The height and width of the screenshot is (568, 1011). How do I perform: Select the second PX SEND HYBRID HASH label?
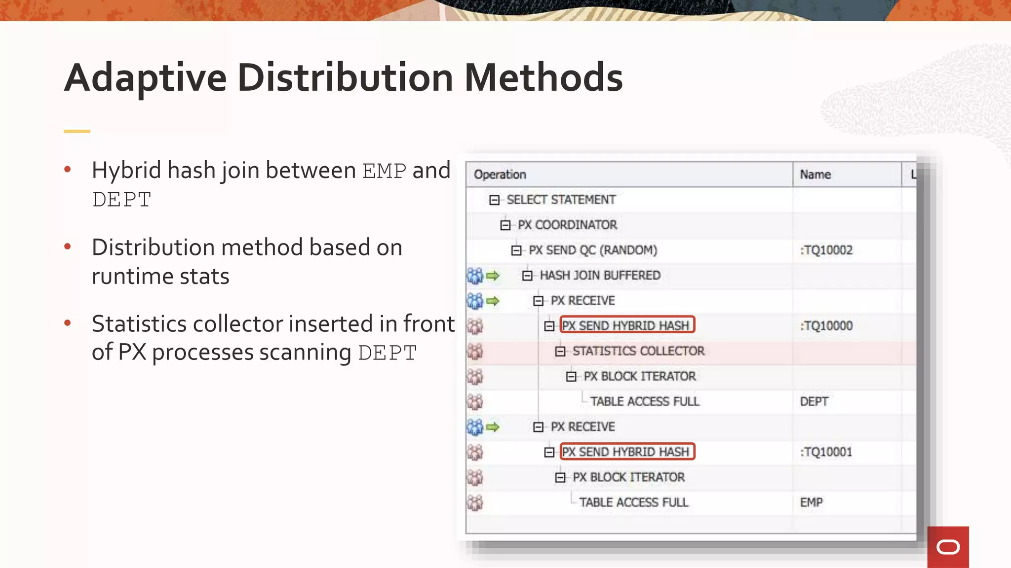click(x=627, y=451)
